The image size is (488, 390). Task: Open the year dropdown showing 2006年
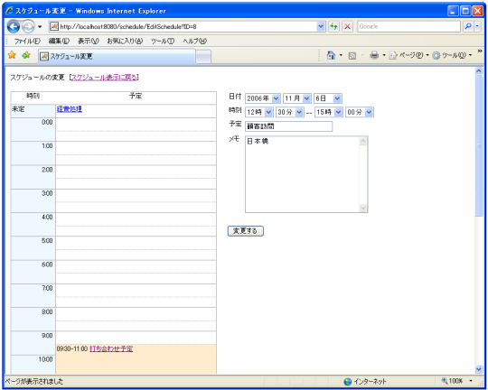(x=263, y=98)
